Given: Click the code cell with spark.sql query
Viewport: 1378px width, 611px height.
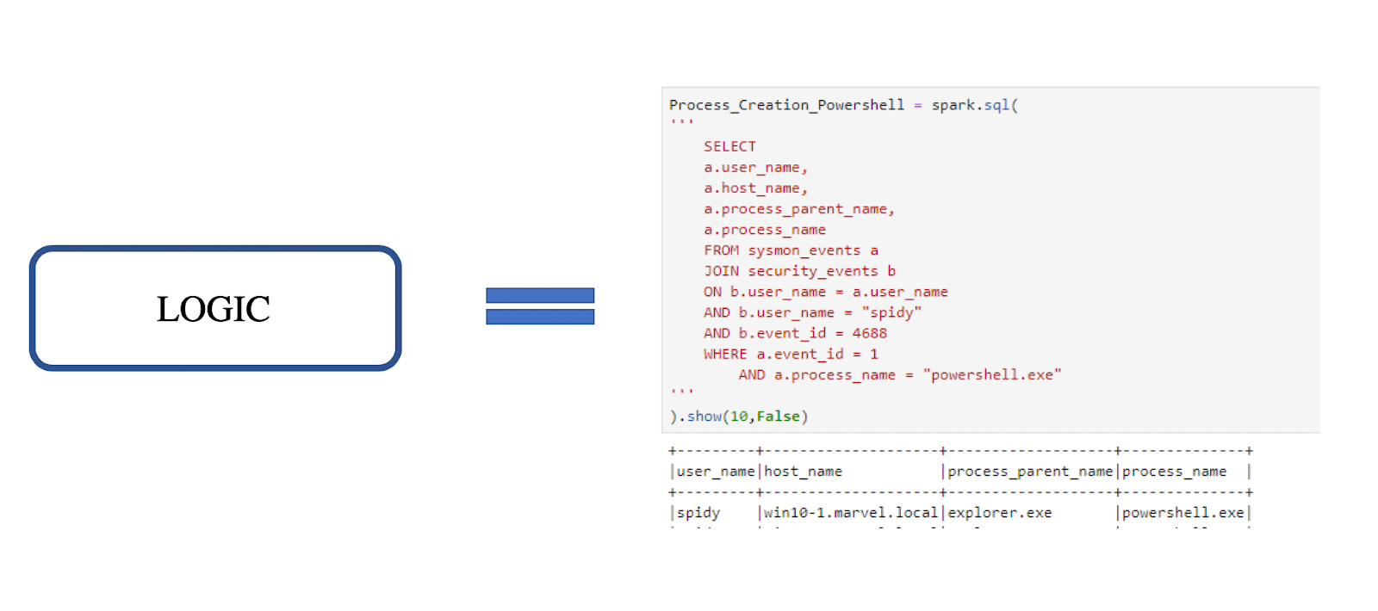Looking at the screenshot, I should point(990,260).
